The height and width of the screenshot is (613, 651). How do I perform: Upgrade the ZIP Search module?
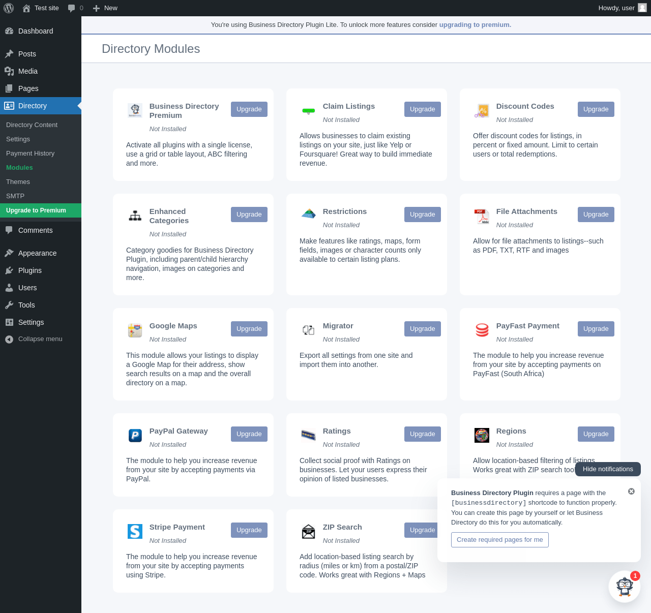coord(422,530)
